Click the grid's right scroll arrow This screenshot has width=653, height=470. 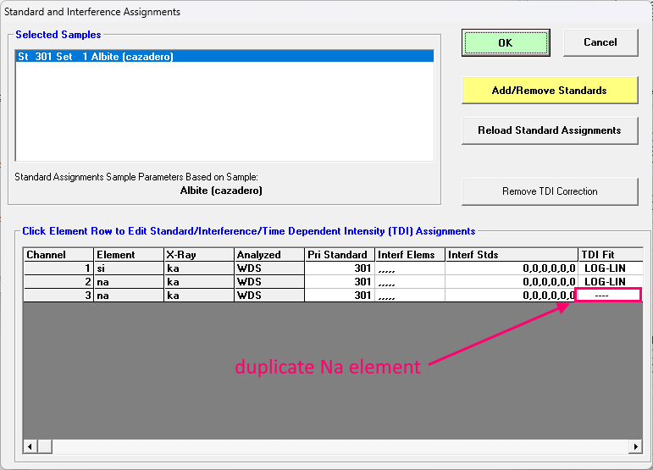(634, 446)
